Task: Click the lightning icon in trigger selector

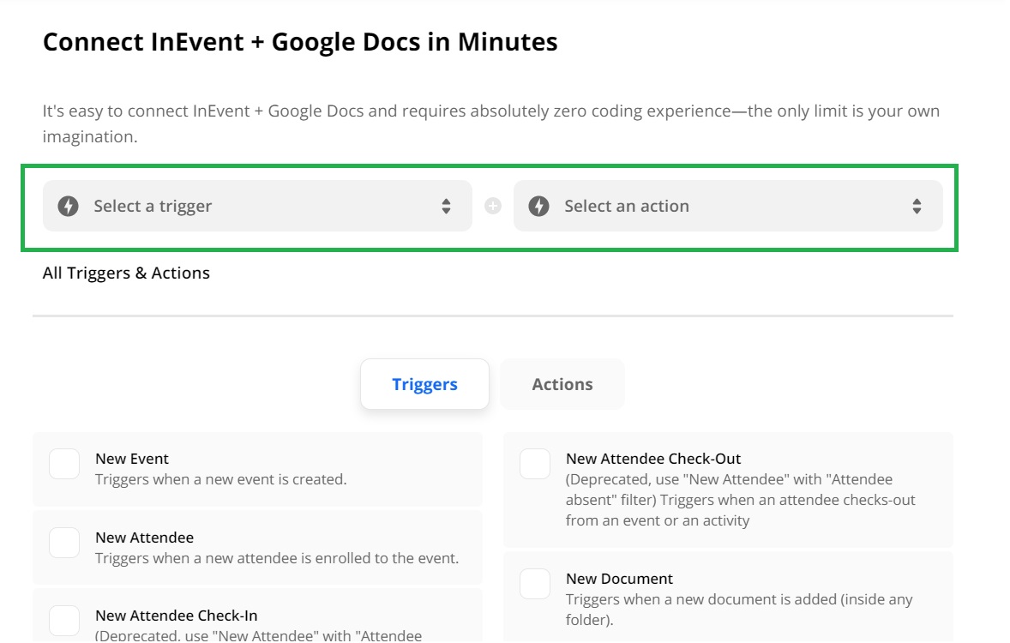Action: (69, 206)
